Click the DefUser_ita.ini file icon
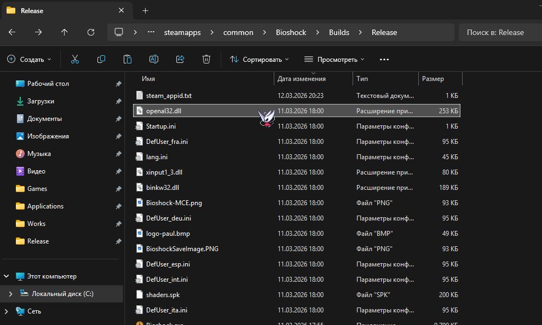 (x=139, y=310)
